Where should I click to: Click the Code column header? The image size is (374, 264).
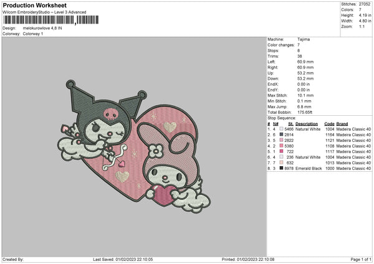tap(329, 124)
